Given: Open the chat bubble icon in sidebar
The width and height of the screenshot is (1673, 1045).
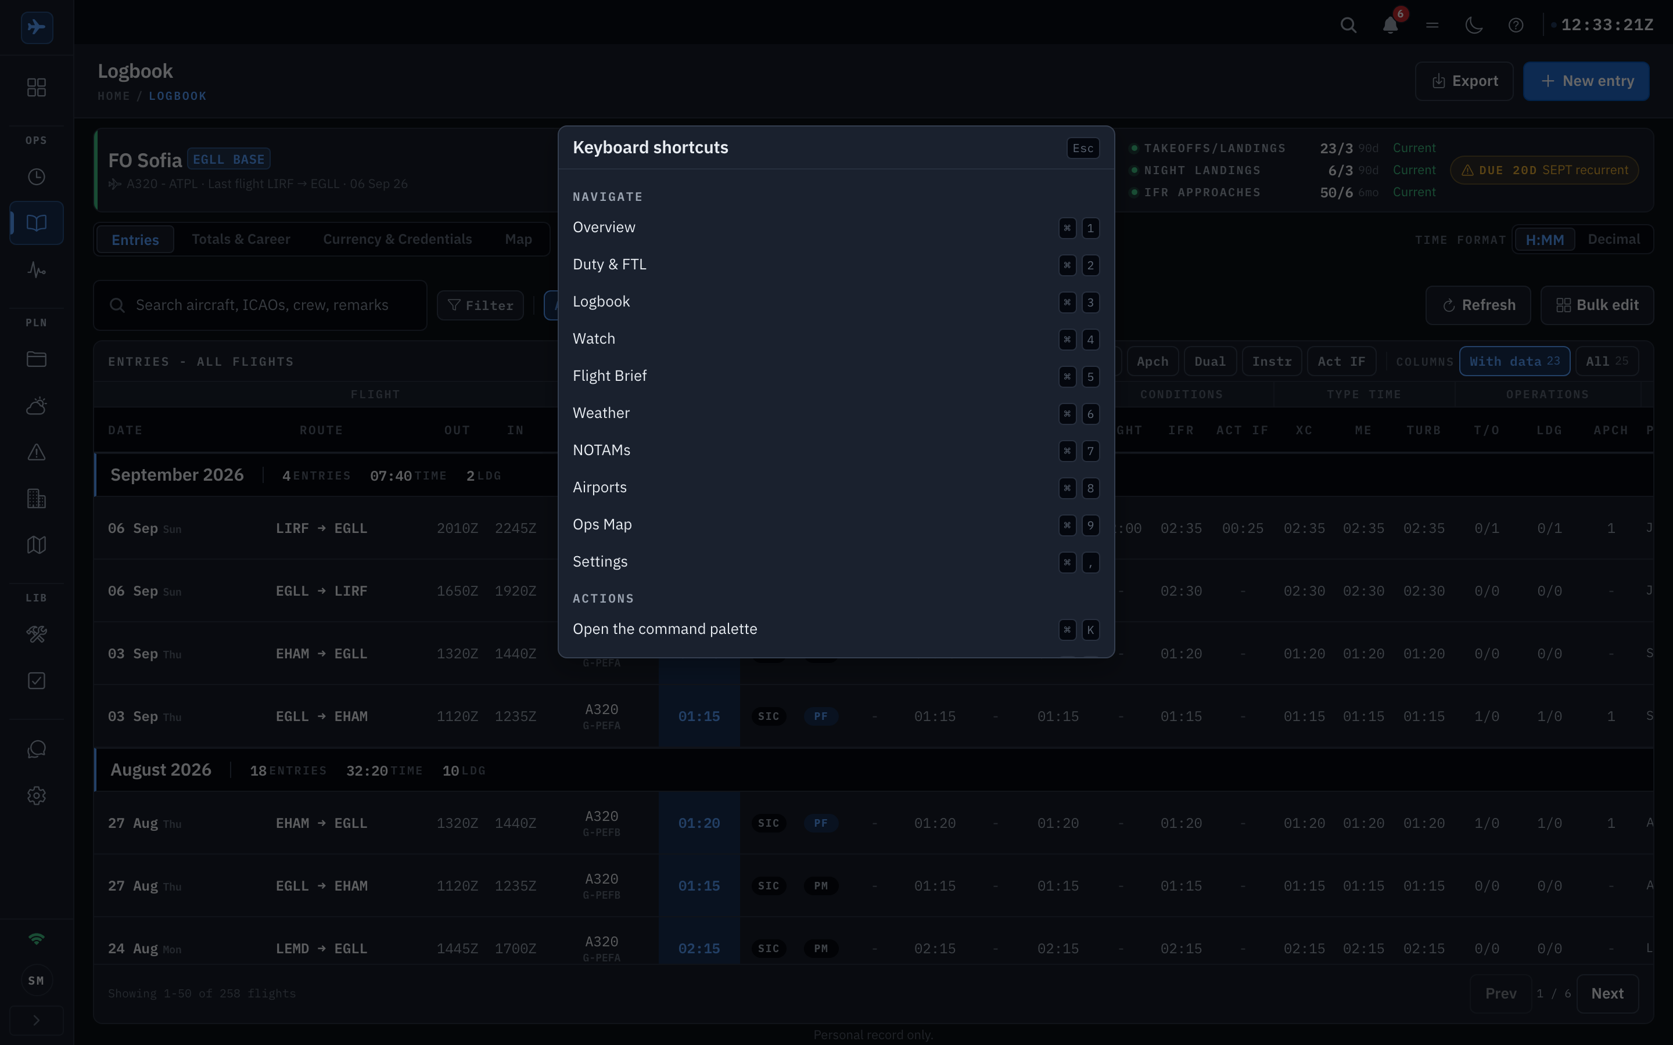Looking at the screenshot, I should click(37, 749).
